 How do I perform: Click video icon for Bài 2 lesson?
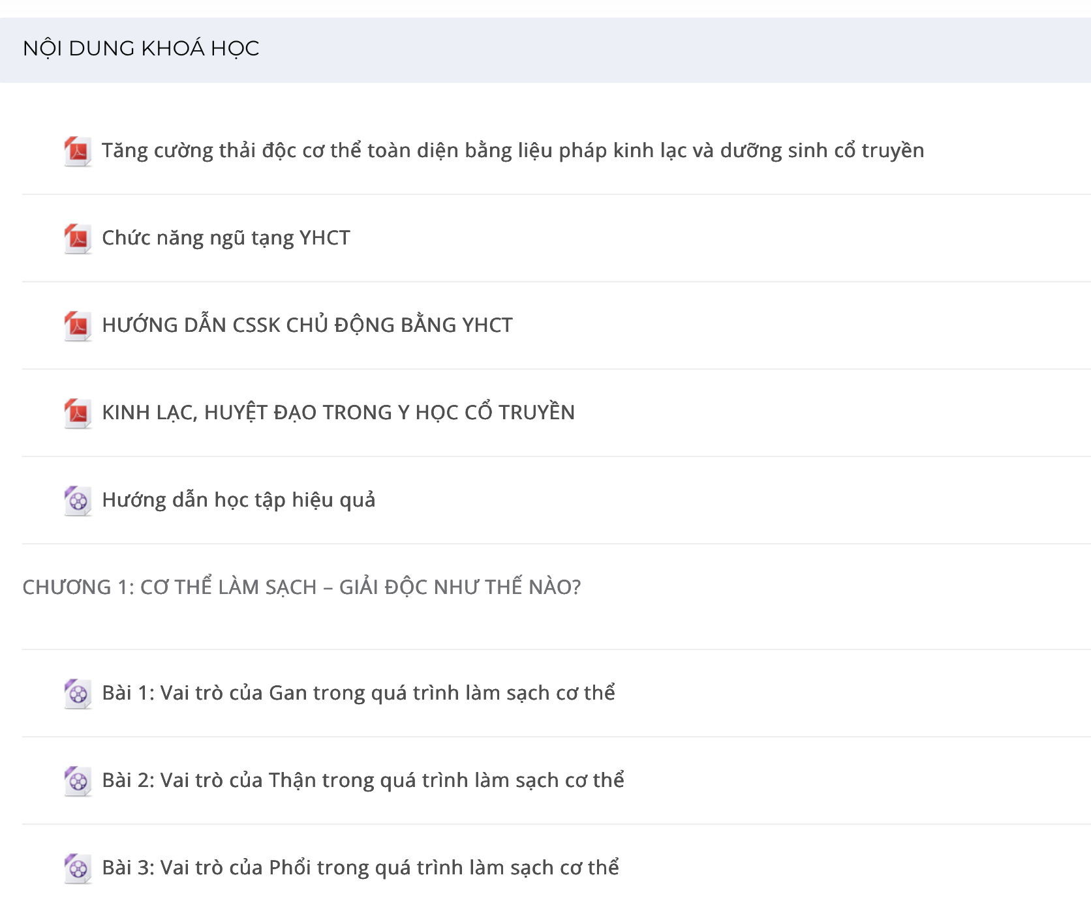[x=78, y=781]
